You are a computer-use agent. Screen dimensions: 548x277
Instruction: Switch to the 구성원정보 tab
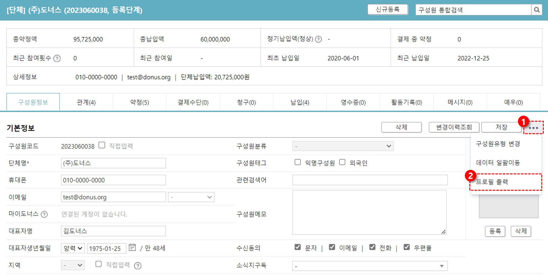pos(33,102)
